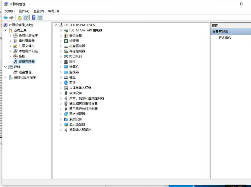Click the 打印队列 printer icon
The image size is (251, 187).
(x=66, y=56)
